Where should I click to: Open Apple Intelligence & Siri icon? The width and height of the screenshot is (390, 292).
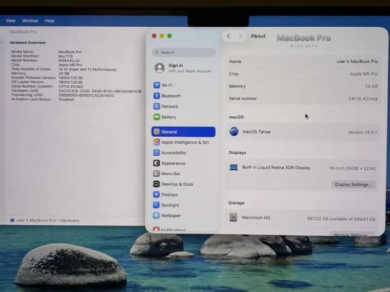[x=156, y=142]
